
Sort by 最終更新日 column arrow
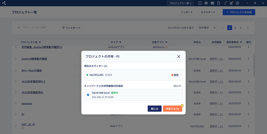pyautogui.click(x=241, y=42)
